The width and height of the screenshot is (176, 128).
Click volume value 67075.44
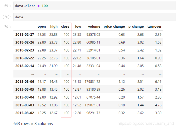tap(93, 97)
